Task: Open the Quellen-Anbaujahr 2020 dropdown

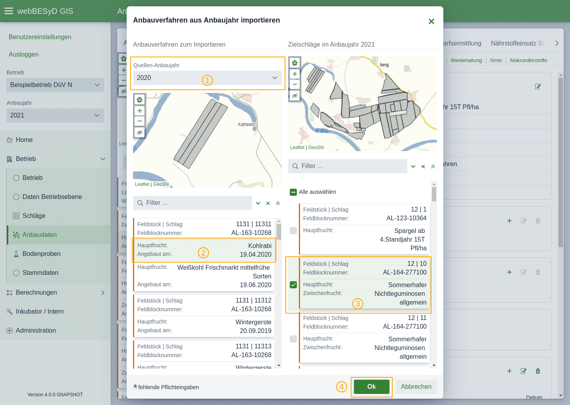Action: pyautogui.click(x=207, y=78)
